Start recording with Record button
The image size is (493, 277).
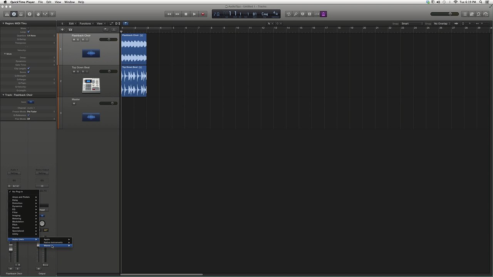click(x=203, y=14)
